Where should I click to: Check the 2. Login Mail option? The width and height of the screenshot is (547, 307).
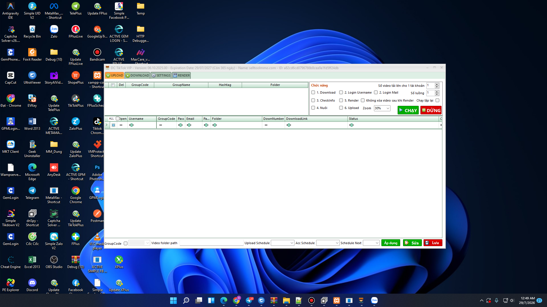coord(376,92)
